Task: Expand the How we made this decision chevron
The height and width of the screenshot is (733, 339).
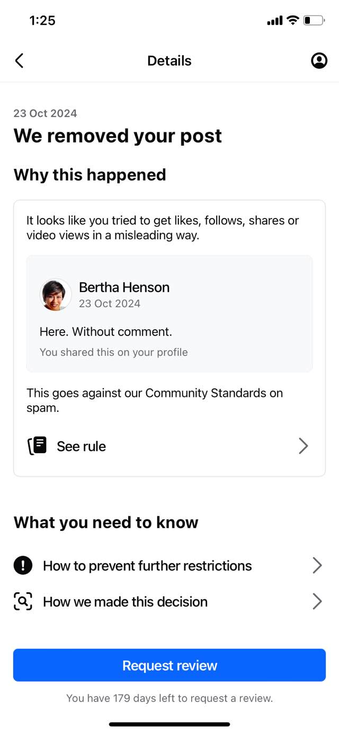Action: pos(317,602)
